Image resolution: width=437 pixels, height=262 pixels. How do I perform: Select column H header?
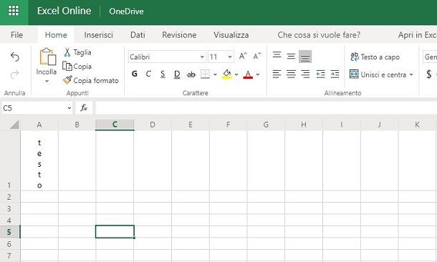(x=304, y=125)
